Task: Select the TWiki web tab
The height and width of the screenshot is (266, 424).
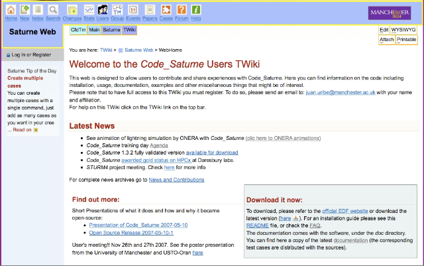Action: 130,30
